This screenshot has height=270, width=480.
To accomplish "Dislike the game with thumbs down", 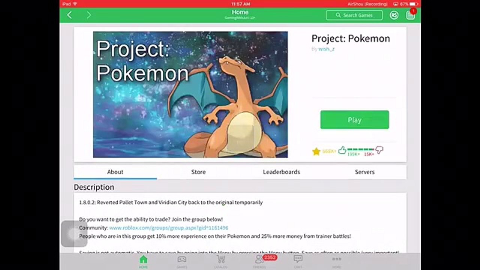I will [x=379, y=150].
